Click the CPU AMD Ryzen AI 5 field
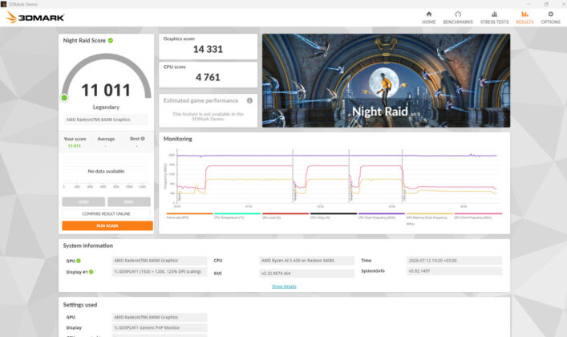Viewport: 567px width, 337px height. [x=306, y=261]
